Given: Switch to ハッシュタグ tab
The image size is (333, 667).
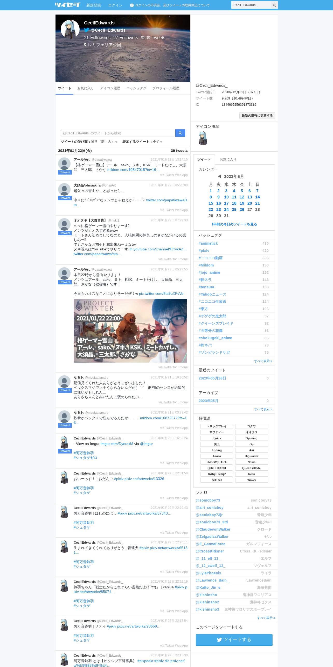Looking at the screenshot, I should coord(136,88).
